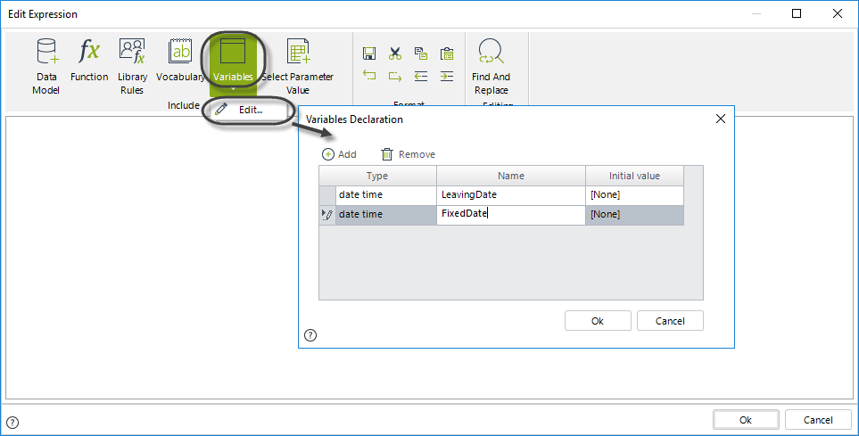Add a new variable row
This screenshot has width=859, height=436.
click(x=339, y=154)
